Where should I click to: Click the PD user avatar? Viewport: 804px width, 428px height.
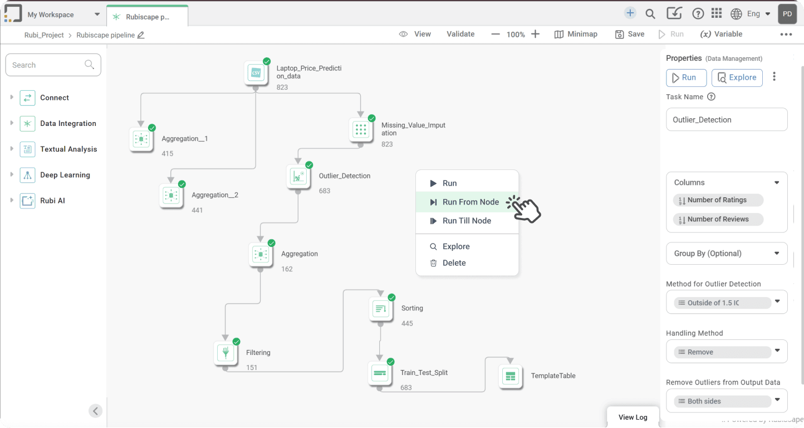(x=787, y=14)
